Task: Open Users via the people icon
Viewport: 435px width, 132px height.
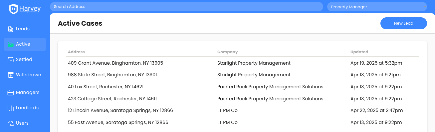Action: coord(11,123)
